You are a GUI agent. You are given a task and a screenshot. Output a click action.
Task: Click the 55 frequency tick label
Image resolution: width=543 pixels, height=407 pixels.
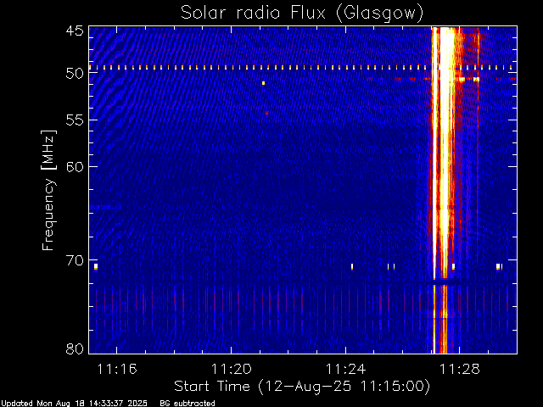coord(75,120)
